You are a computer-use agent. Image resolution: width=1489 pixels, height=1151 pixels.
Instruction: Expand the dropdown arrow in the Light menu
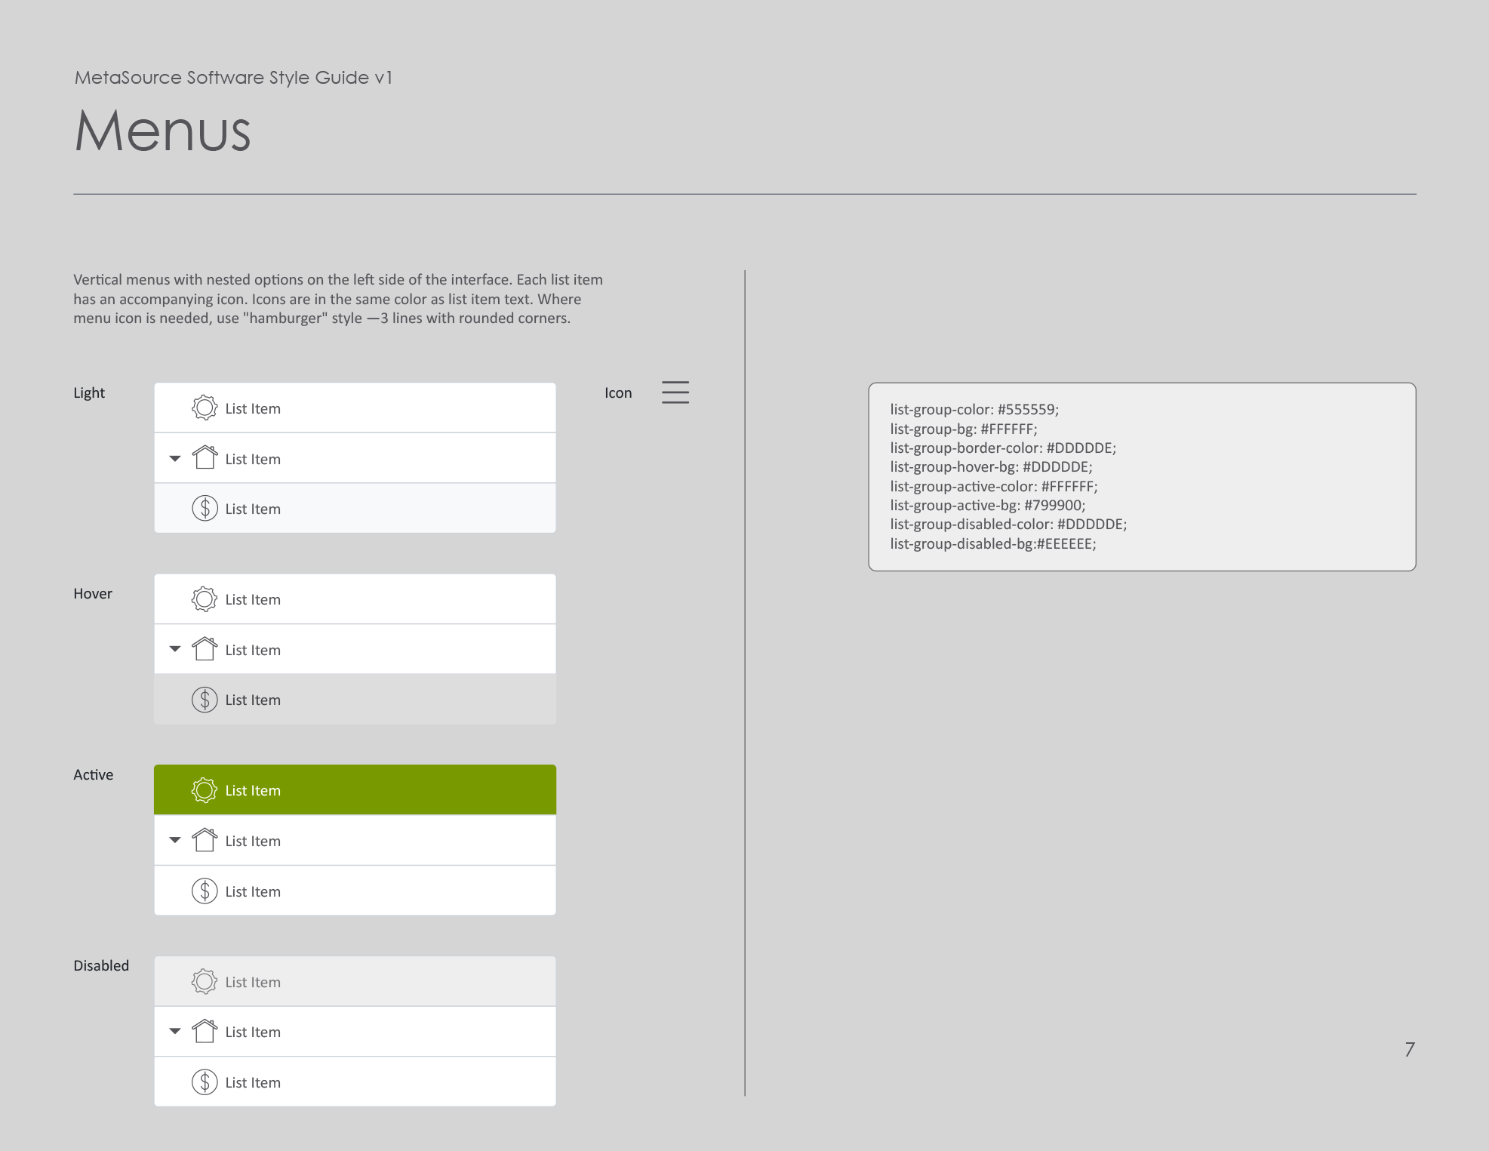point(174,458)
